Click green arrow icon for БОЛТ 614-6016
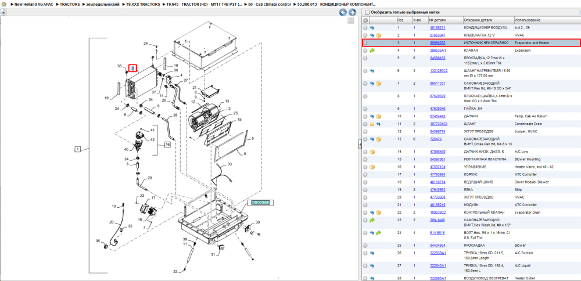 click(378, 233)
